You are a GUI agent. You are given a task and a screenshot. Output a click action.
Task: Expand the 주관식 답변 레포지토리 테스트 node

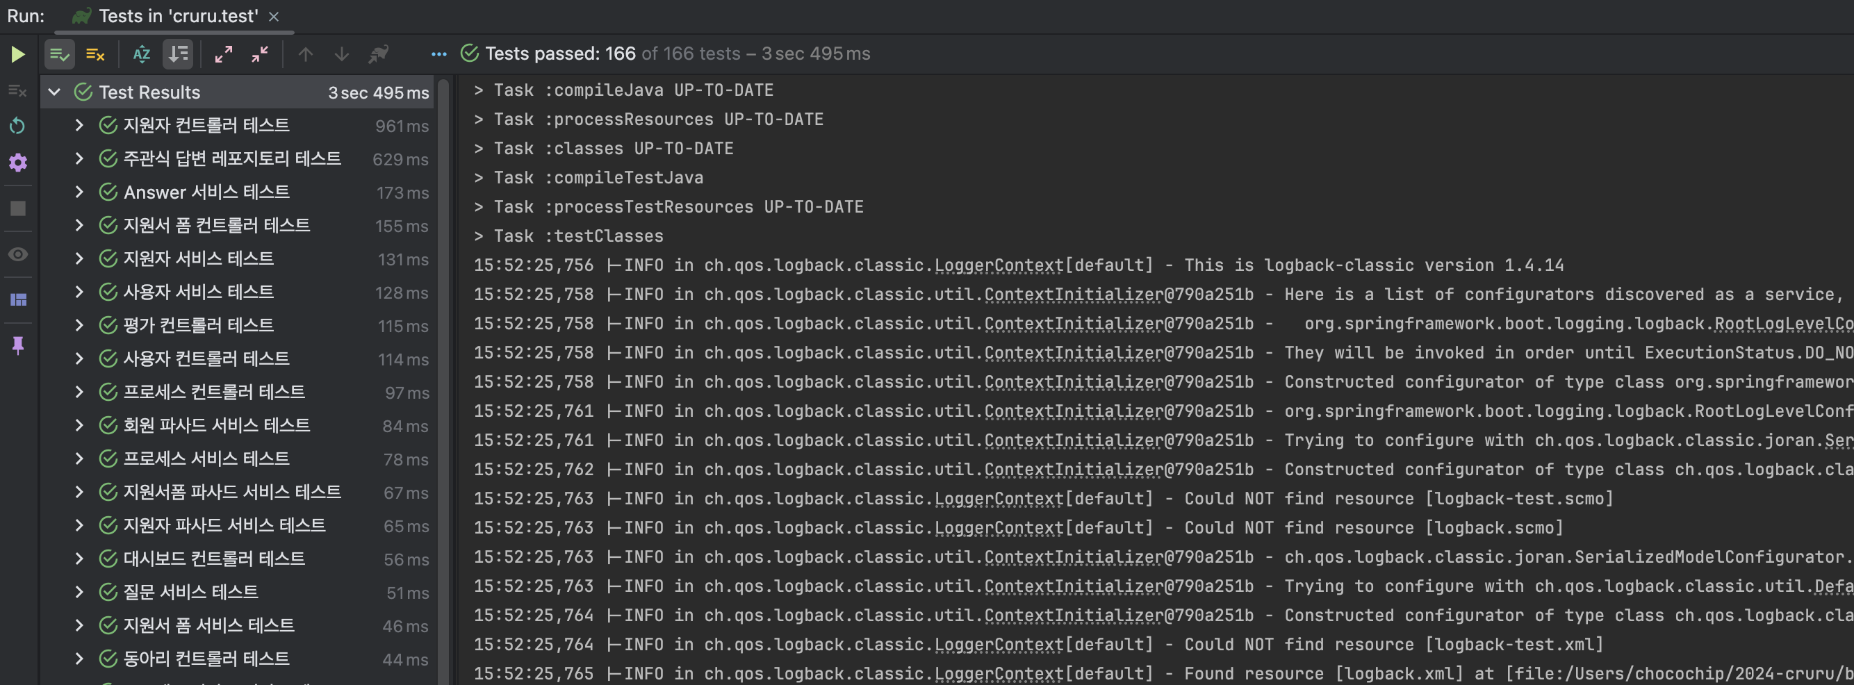click(79, 158)
